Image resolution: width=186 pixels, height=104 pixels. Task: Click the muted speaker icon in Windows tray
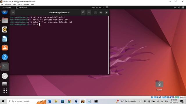tap(162, 101)
